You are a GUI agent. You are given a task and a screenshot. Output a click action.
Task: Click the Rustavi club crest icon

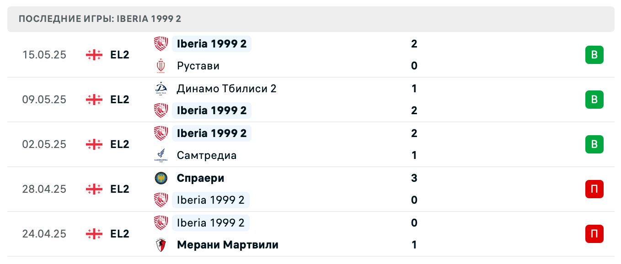(x=161, y=66)
